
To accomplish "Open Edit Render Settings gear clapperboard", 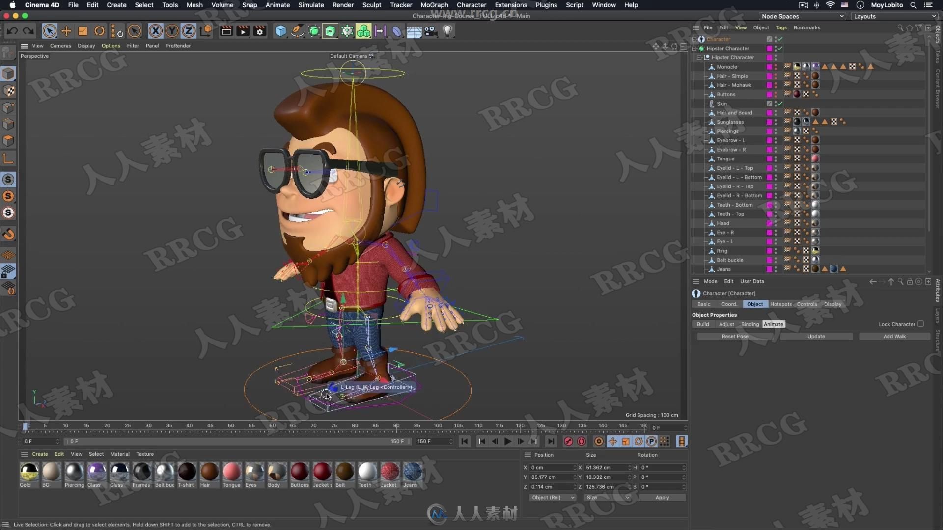I will click(x=260, y=31).
